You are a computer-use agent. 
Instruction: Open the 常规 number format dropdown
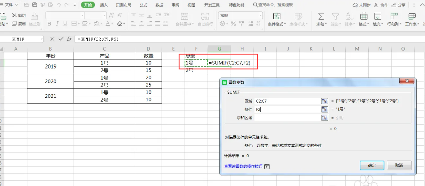click(260, 15)
